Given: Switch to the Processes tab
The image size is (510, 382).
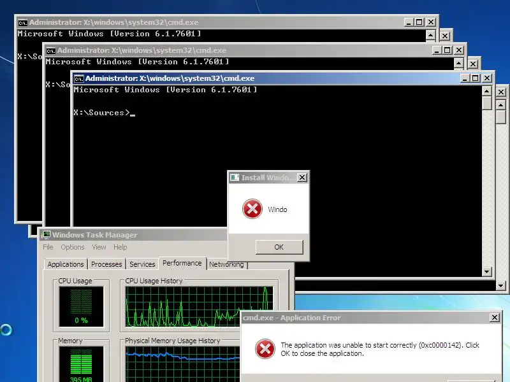Looking at the screenshot, I should pos(106,264).
